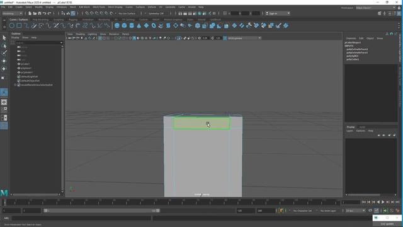403x227 pixels.
Task: Play the animation forwards
Action: (383, 202)
